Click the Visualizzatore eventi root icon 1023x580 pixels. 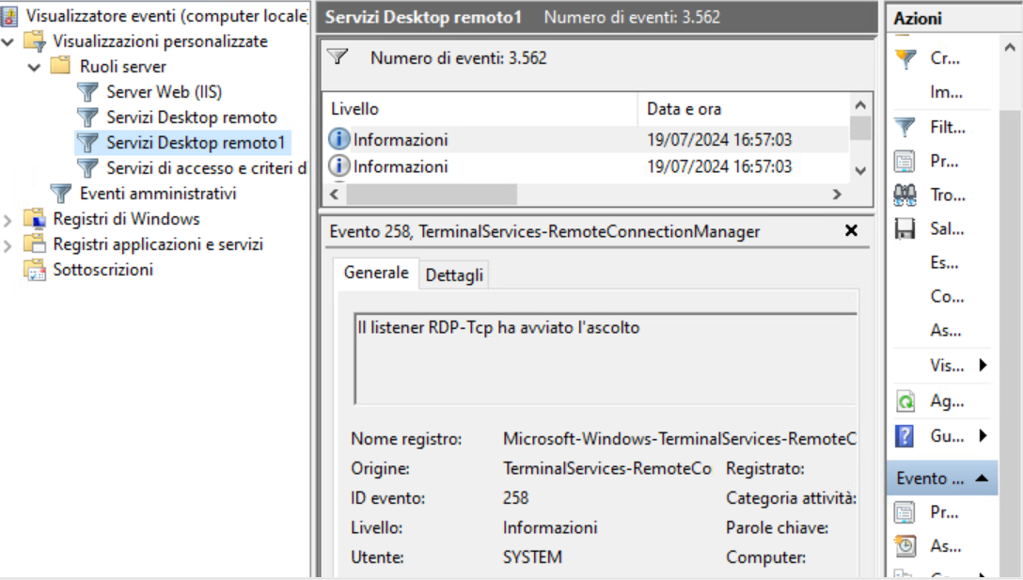[9, 16]
